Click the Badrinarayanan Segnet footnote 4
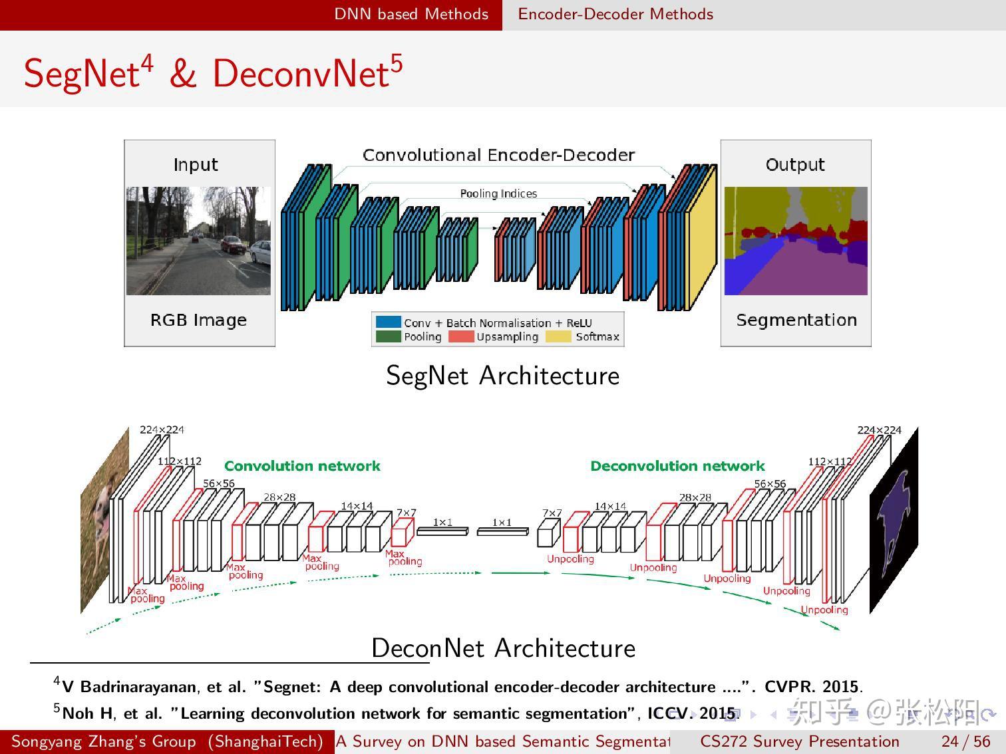This screenshot has width=1006, height=754. tap(458, 686)
